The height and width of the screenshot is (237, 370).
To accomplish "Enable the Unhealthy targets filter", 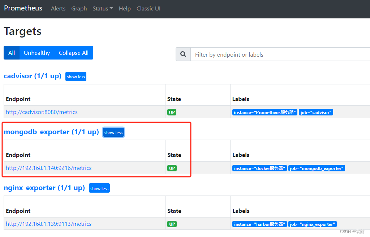I will [x=36, y=53].
